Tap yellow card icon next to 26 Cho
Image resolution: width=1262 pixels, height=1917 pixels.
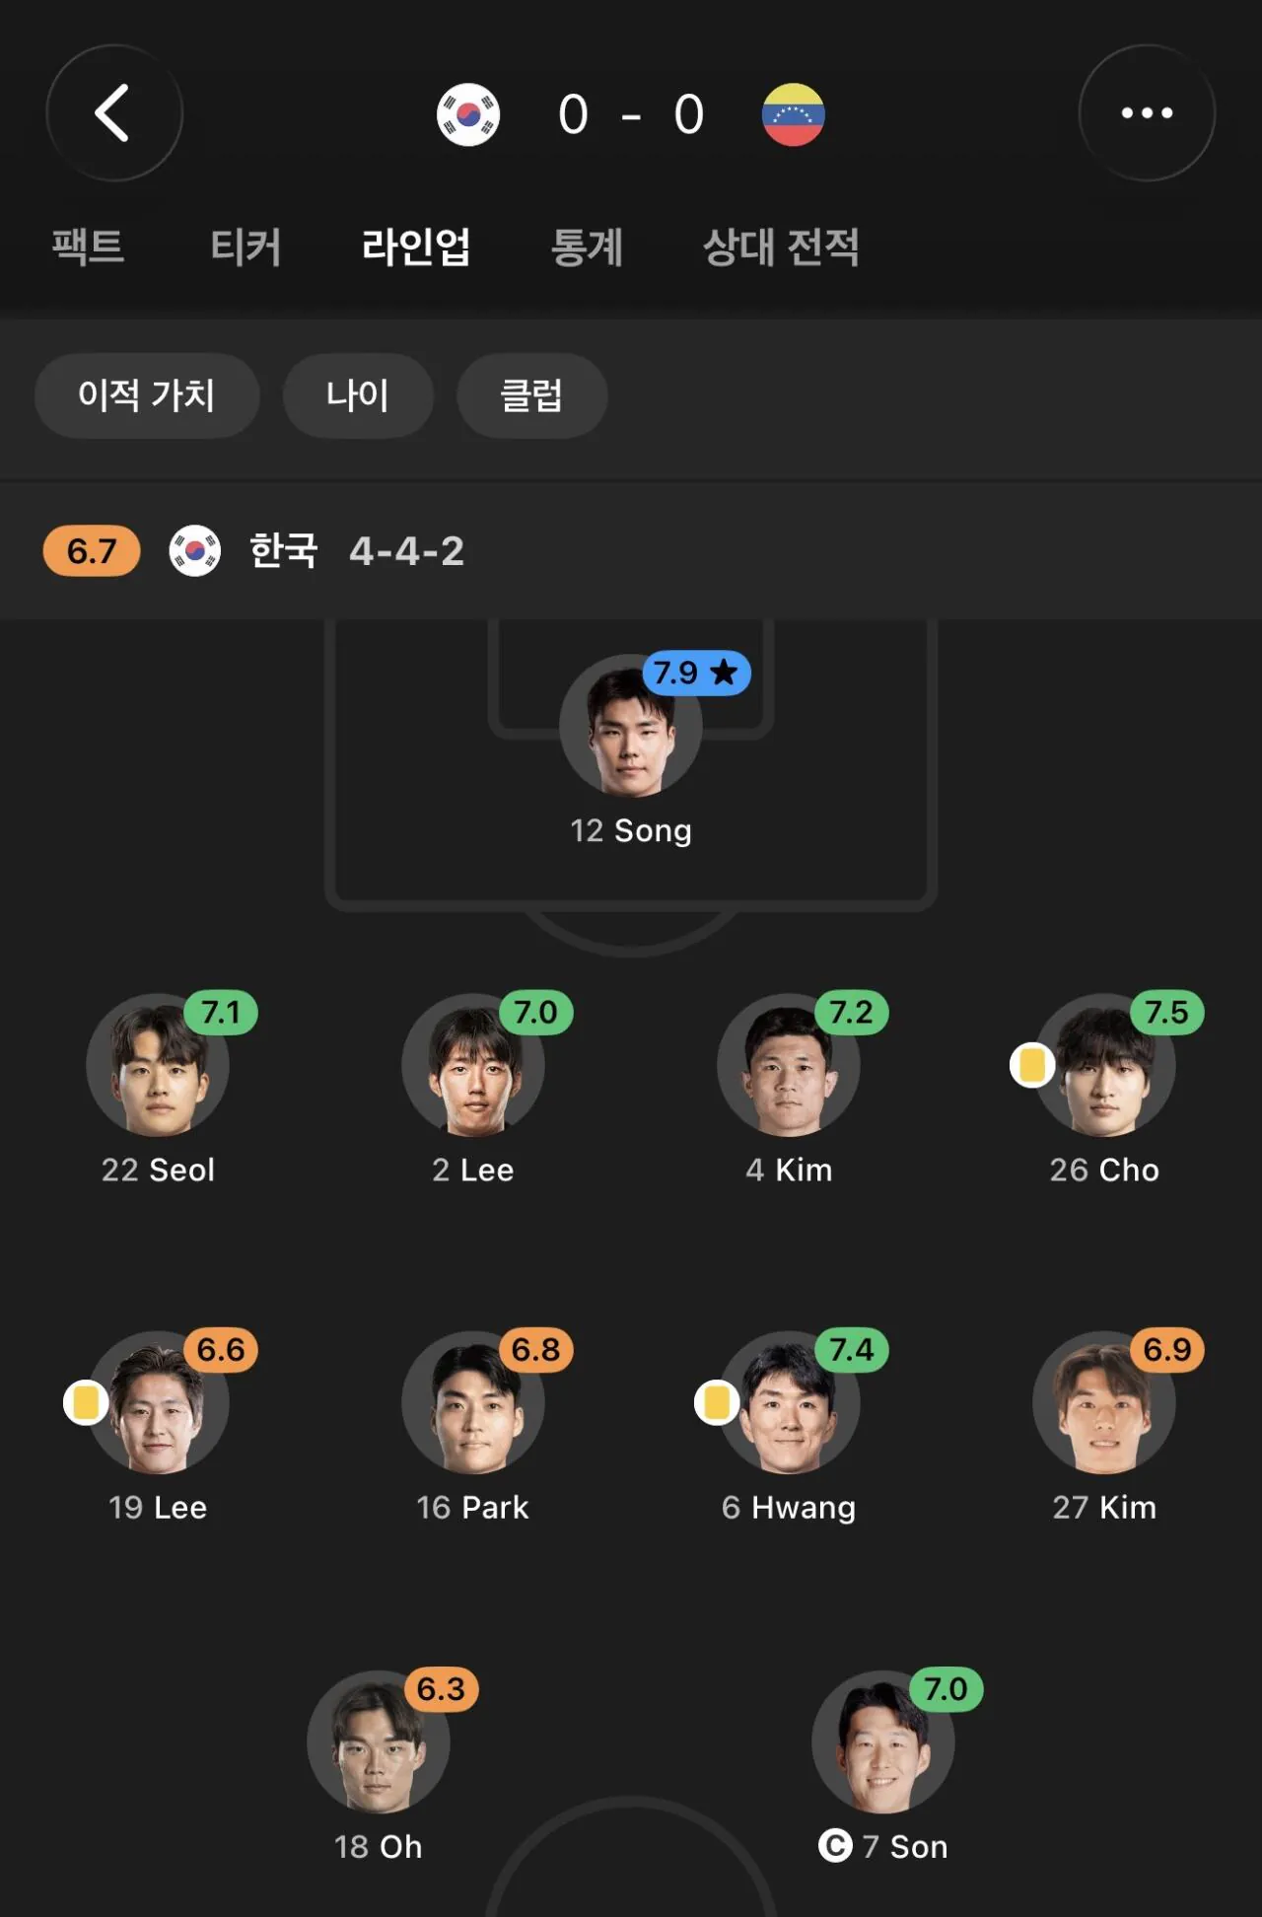click(1032, 1065)
